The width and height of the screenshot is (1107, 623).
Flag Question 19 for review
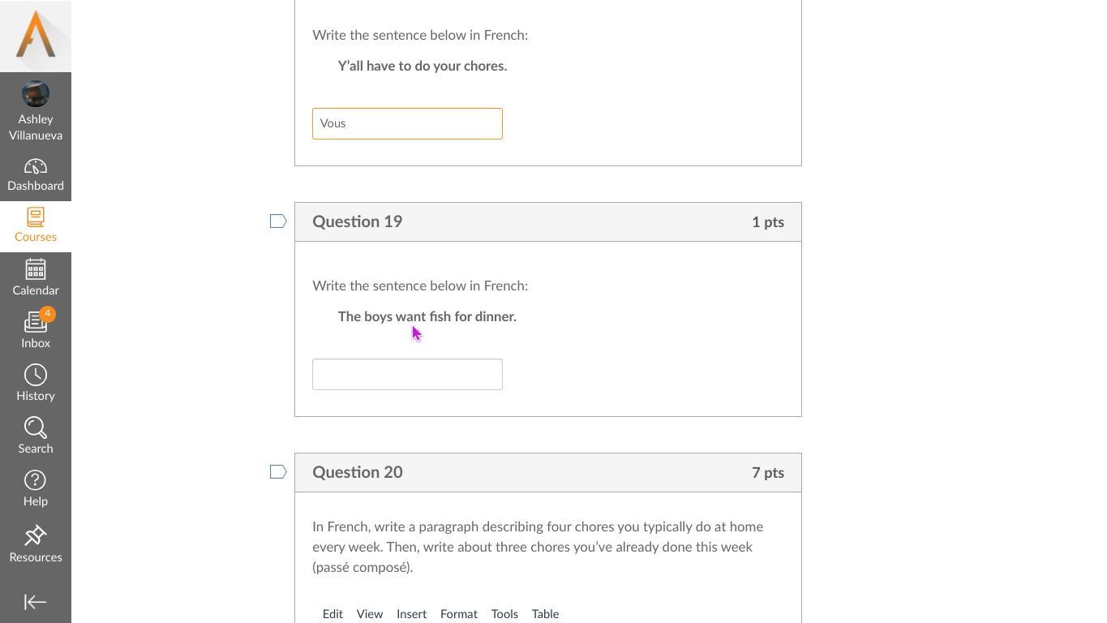point(278,221)
